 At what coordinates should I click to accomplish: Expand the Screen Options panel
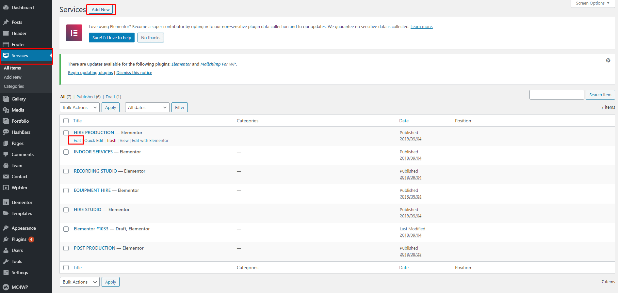(593, 3)
